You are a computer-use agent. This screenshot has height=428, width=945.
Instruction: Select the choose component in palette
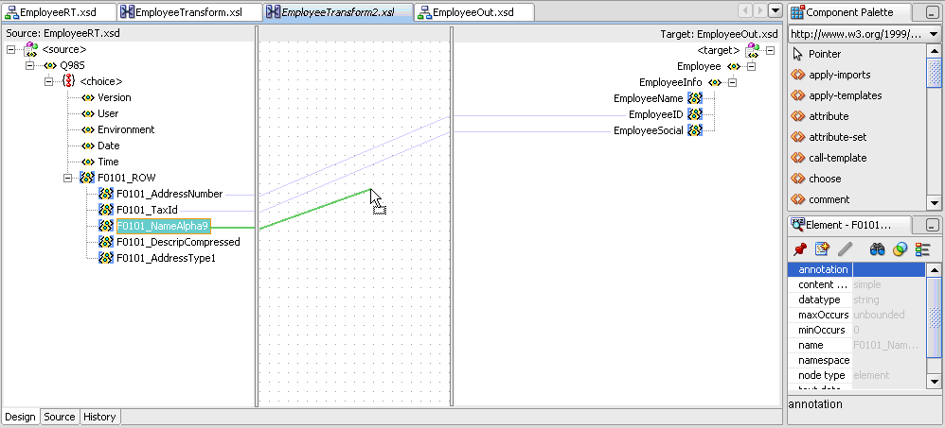[x=825, y=179]
